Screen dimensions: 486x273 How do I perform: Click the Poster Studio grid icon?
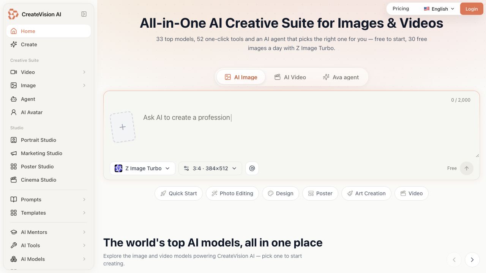[x=14, y=166]
